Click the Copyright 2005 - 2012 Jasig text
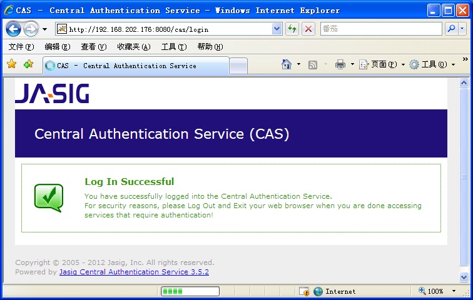The image size is (473, 300). pyautogui.click(x=114, y=262)
